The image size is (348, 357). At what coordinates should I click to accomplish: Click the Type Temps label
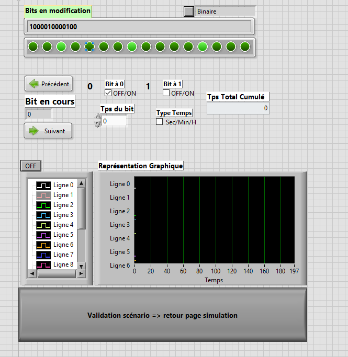point(174,113)
